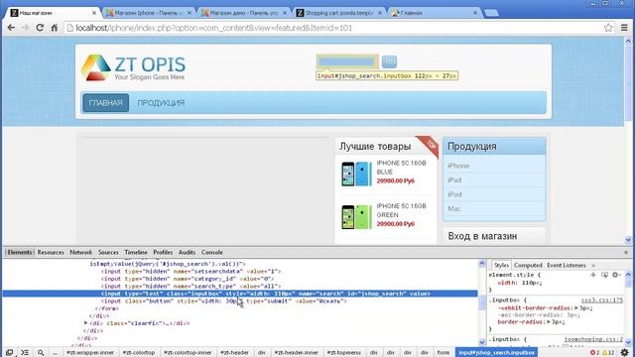Viewport: 635px width, 357px height.
Task: Select the Styles sidebar tab
Action: pyautogui.click(x=501, y=265)
